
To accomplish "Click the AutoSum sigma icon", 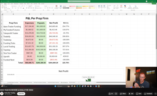I will point(107,5).
